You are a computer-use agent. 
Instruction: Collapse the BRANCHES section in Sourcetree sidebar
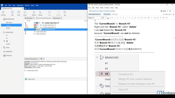[x=2, y=32]
